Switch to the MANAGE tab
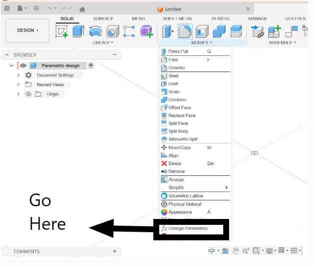Viewport: 314px width, 266px height. tap(258, 19)
